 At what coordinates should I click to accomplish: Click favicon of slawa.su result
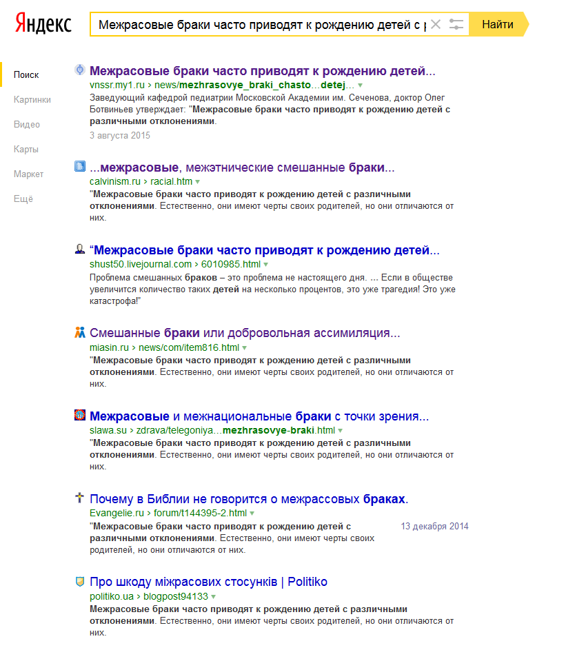coord(79,415)
